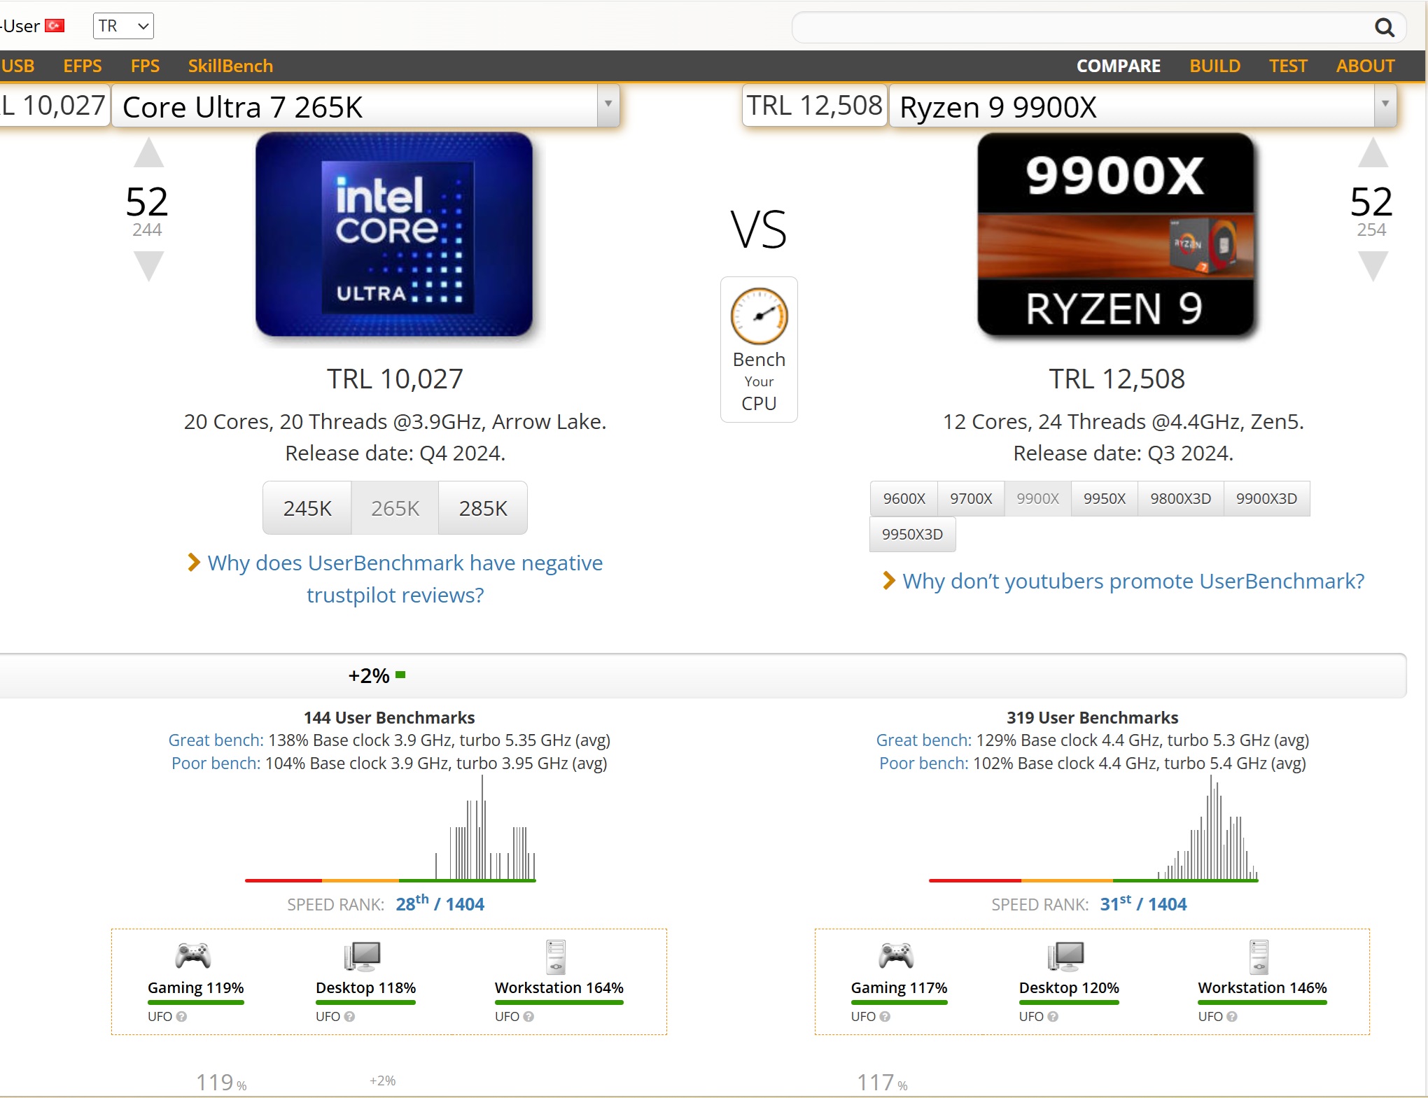
Task: Go to the BUILD page
Action: click(1214, 66)
